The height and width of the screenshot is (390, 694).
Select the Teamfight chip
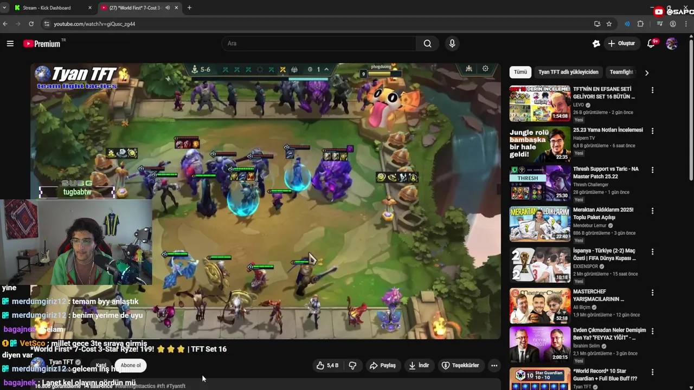[621, 72]
